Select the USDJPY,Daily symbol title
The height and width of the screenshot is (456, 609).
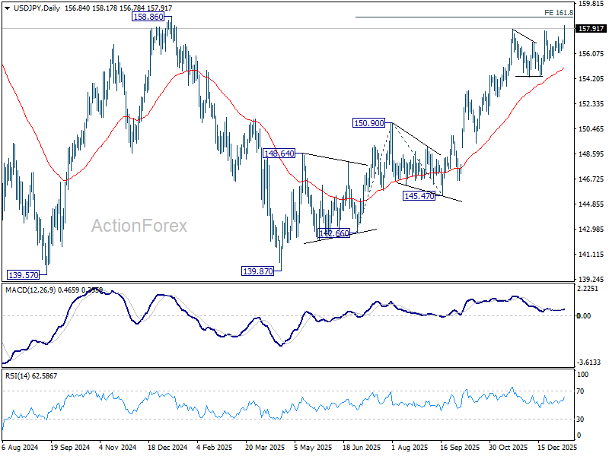(37, 8)
